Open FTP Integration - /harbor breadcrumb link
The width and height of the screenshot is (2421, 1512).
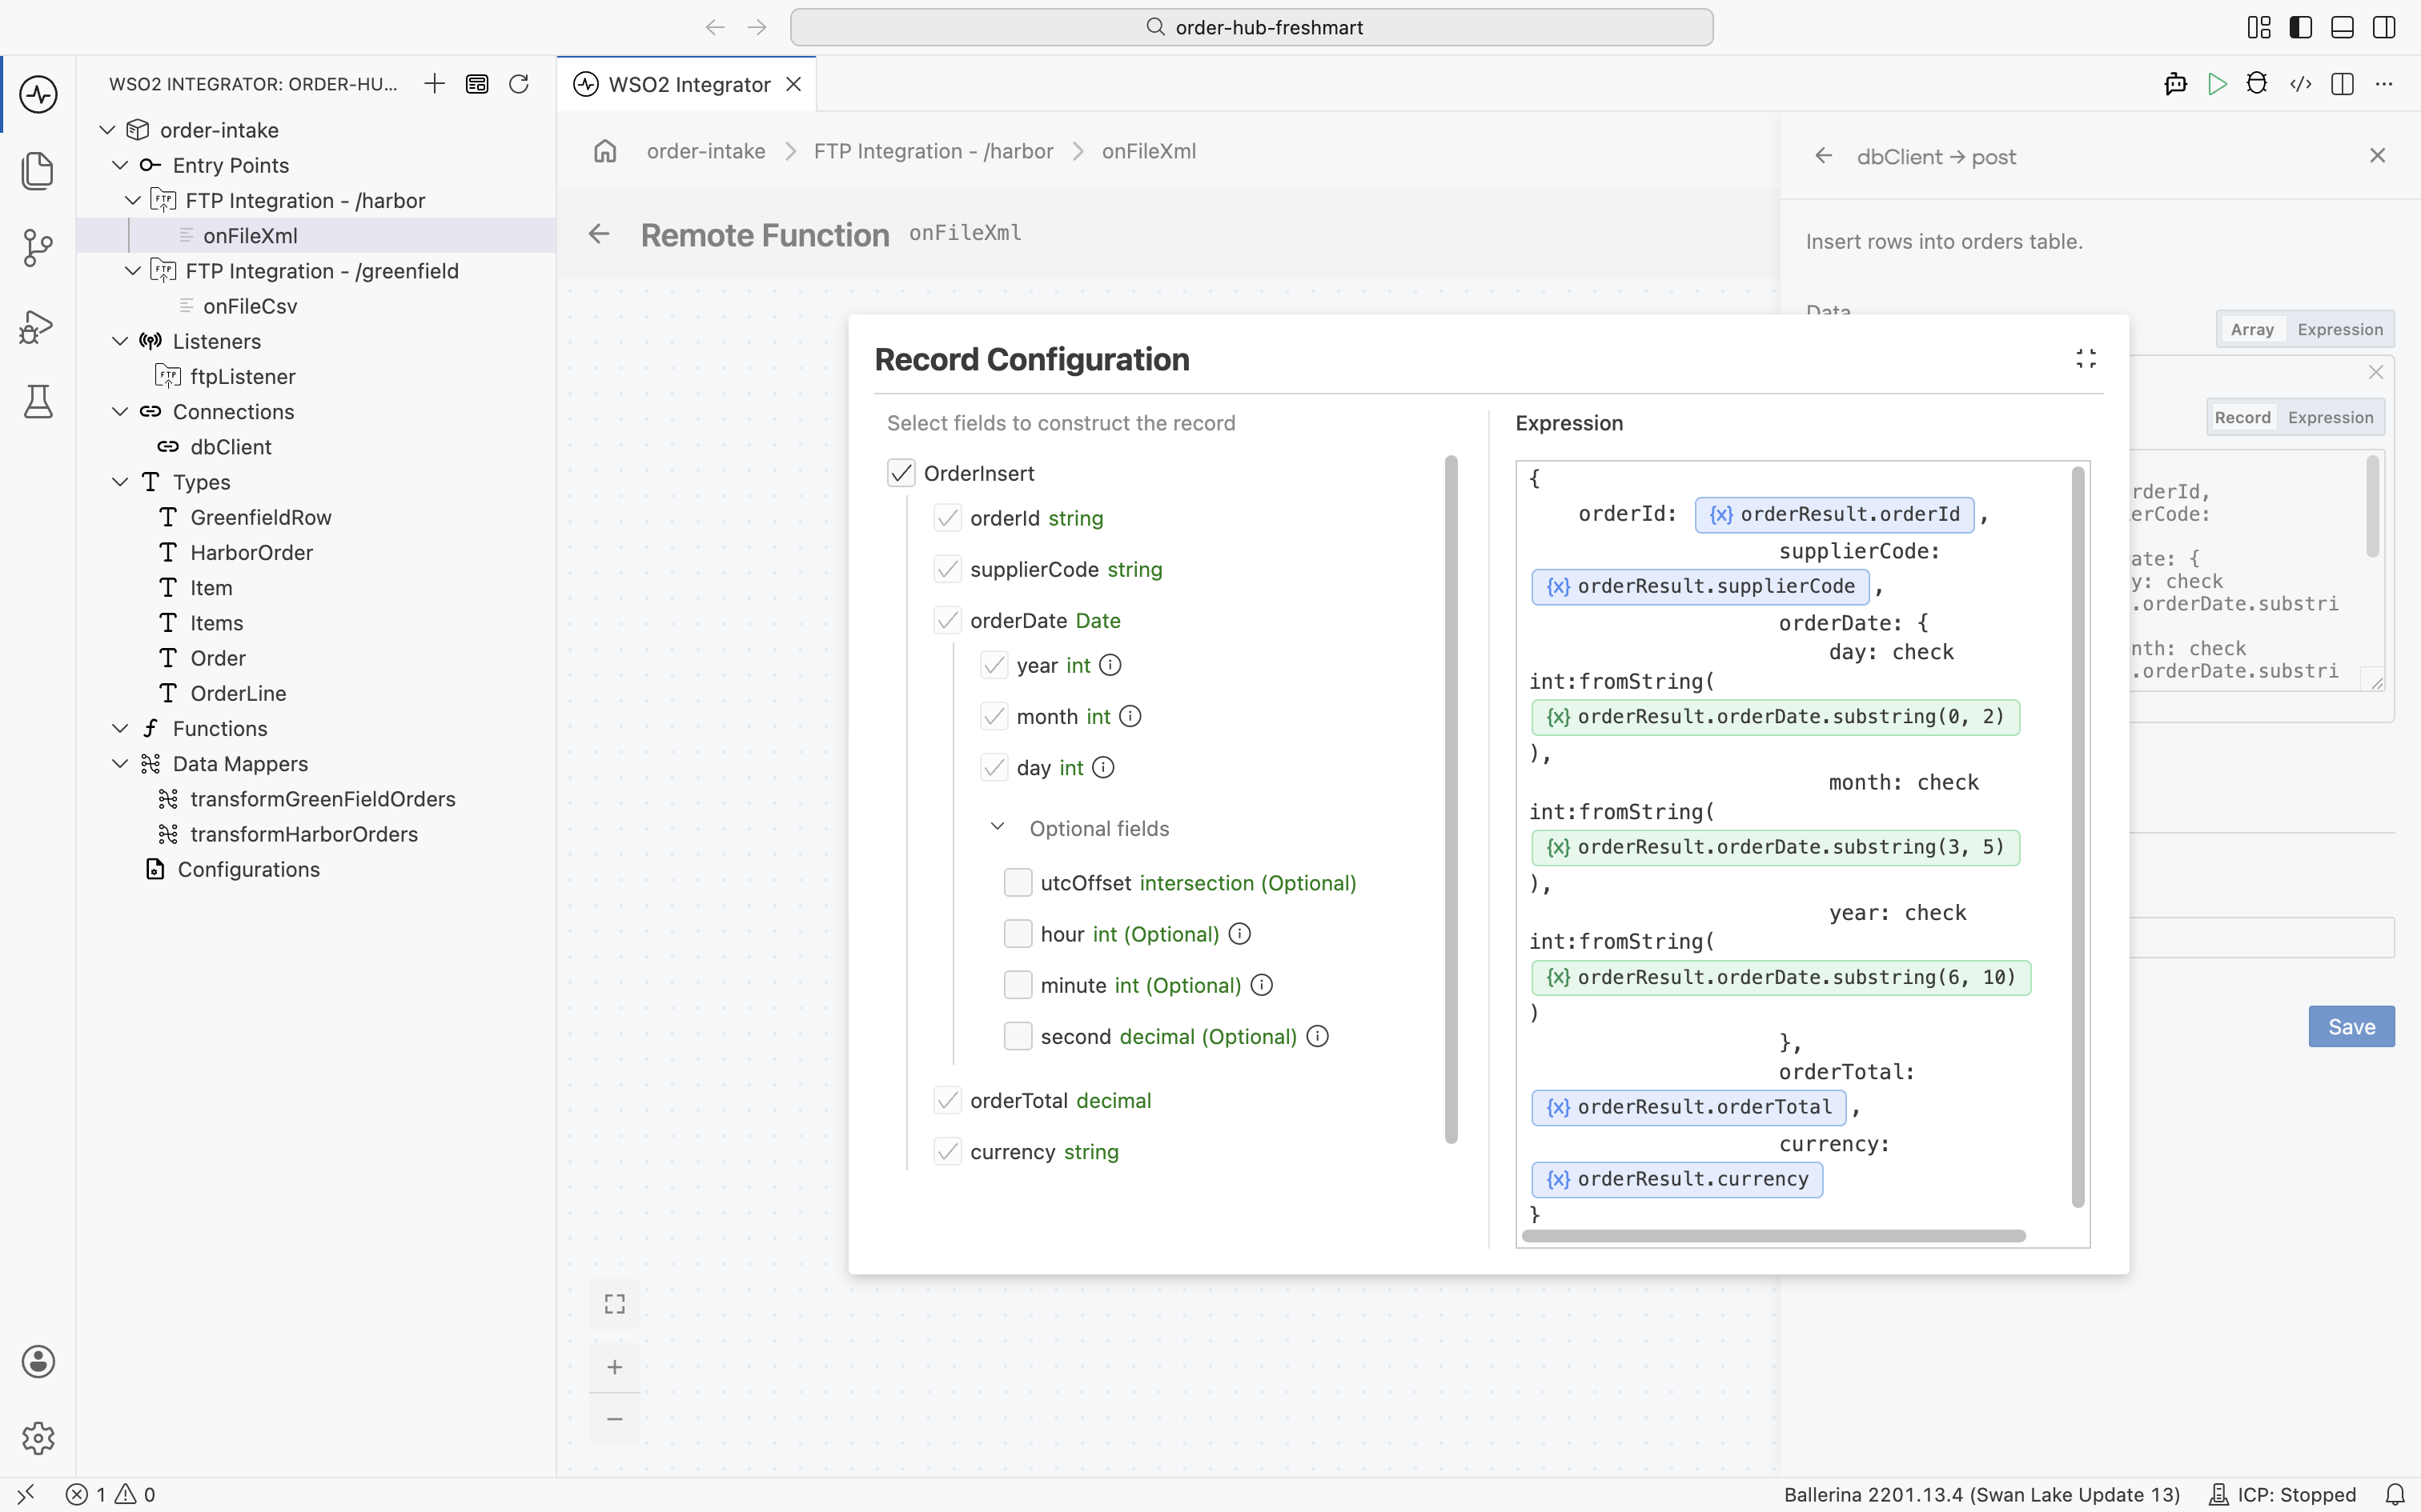(933, 151)
